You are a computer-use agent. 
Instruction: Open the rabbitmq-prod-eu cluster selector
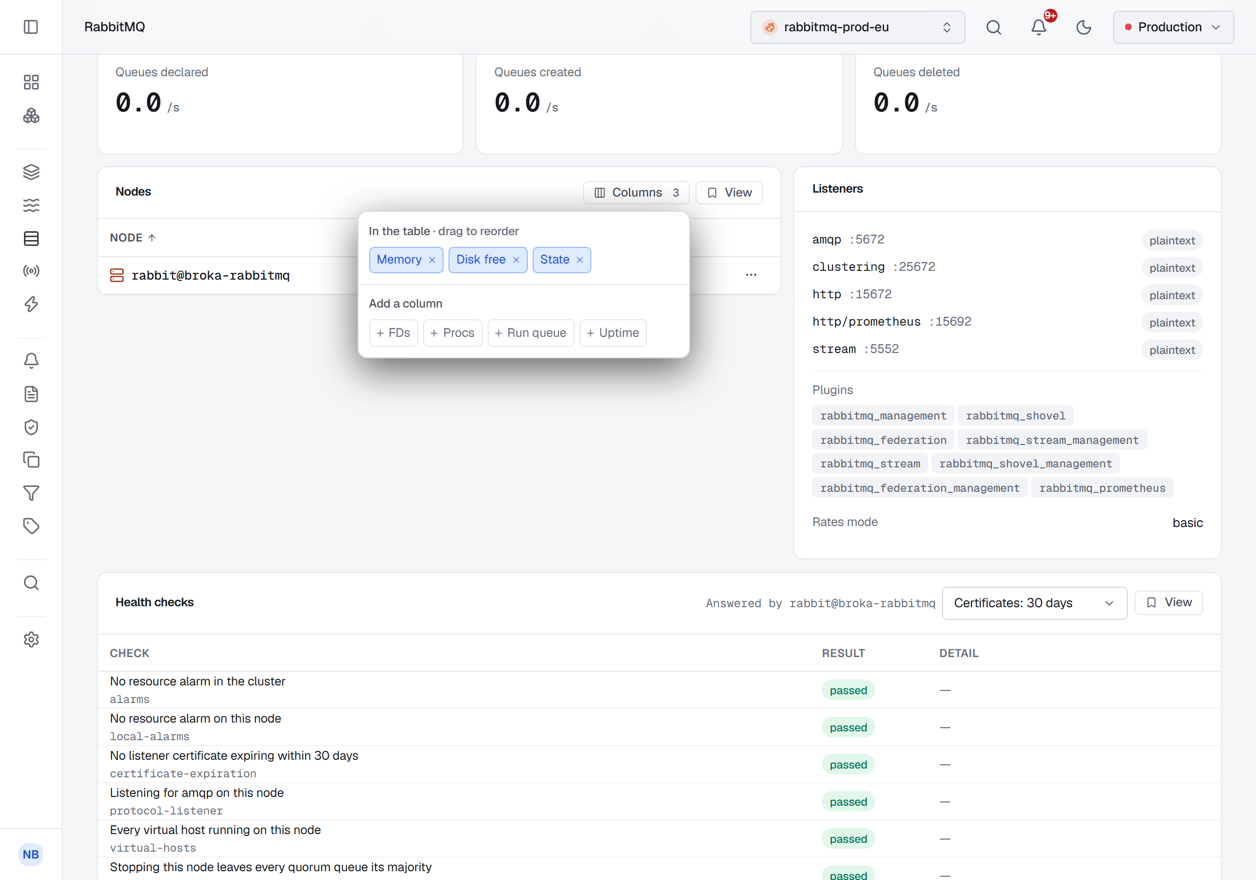pos(857,27)
